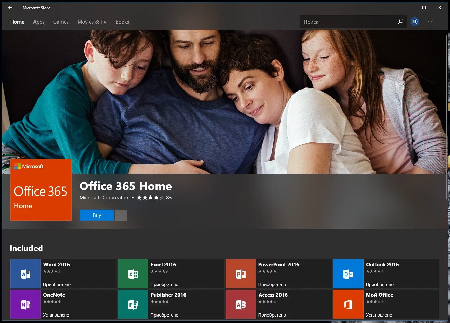
Task: Open the Access 2016 app icon
Action: pyautogui.click(x=241, y=304)
